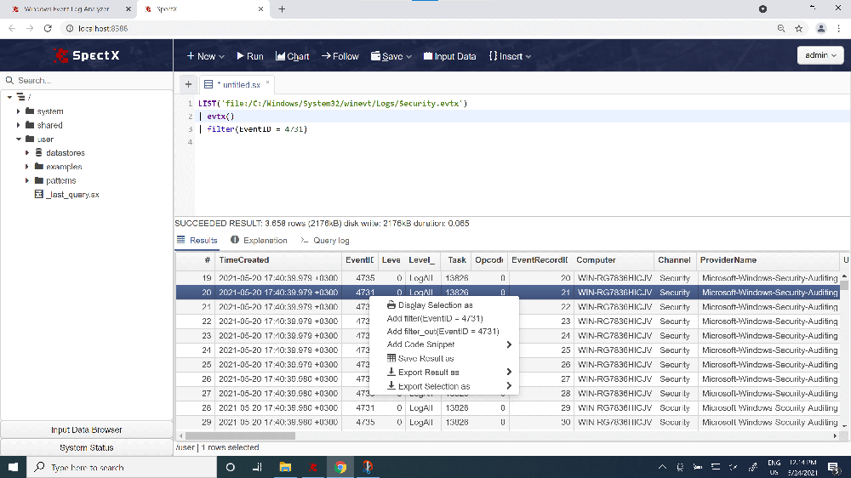Screen dimensions: 851x478
Task: Open the Chart view
Action: coord(293,56)
